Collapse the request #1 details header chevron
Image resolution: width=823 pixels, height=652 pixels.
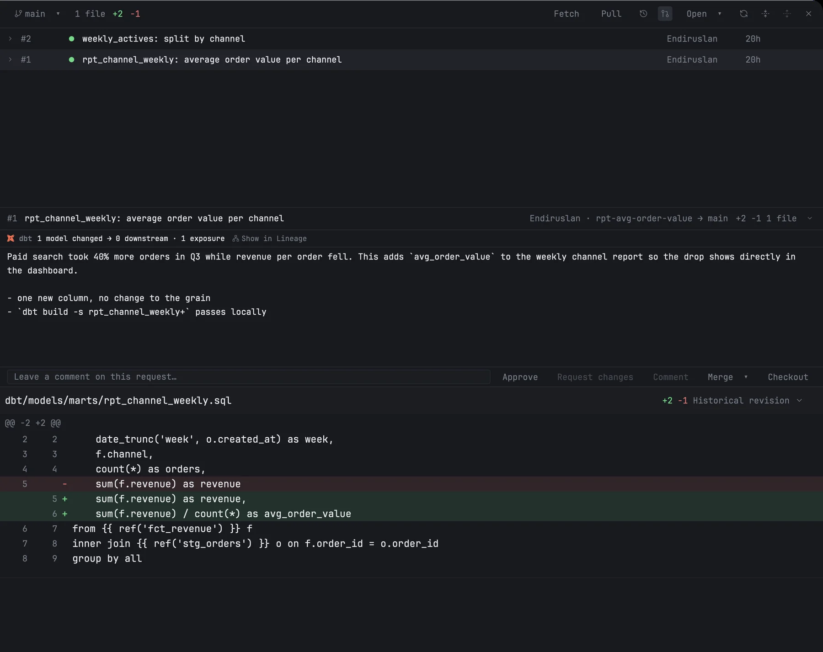click(810, 218)
